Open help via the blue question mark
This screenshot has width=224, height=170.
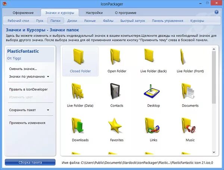pyautogui.click(x=216, y=12)
